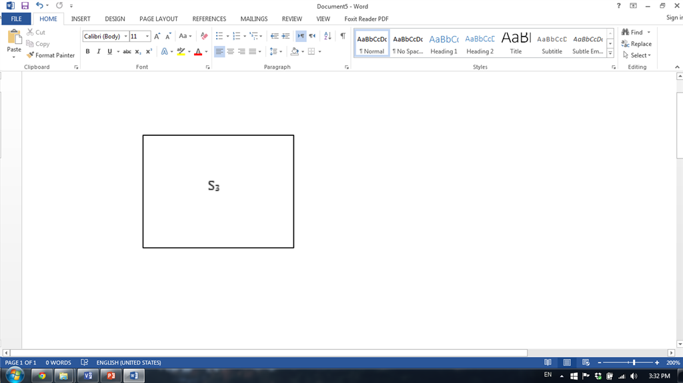The image size is (683, 383).
Task: Apply the Title style
Action: pyautogui.click(x=516, y=43)
